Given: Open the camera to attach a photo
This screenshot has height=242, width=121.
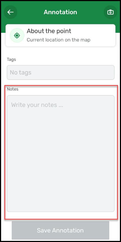Looking at the screenshot, I should point(110,12).
